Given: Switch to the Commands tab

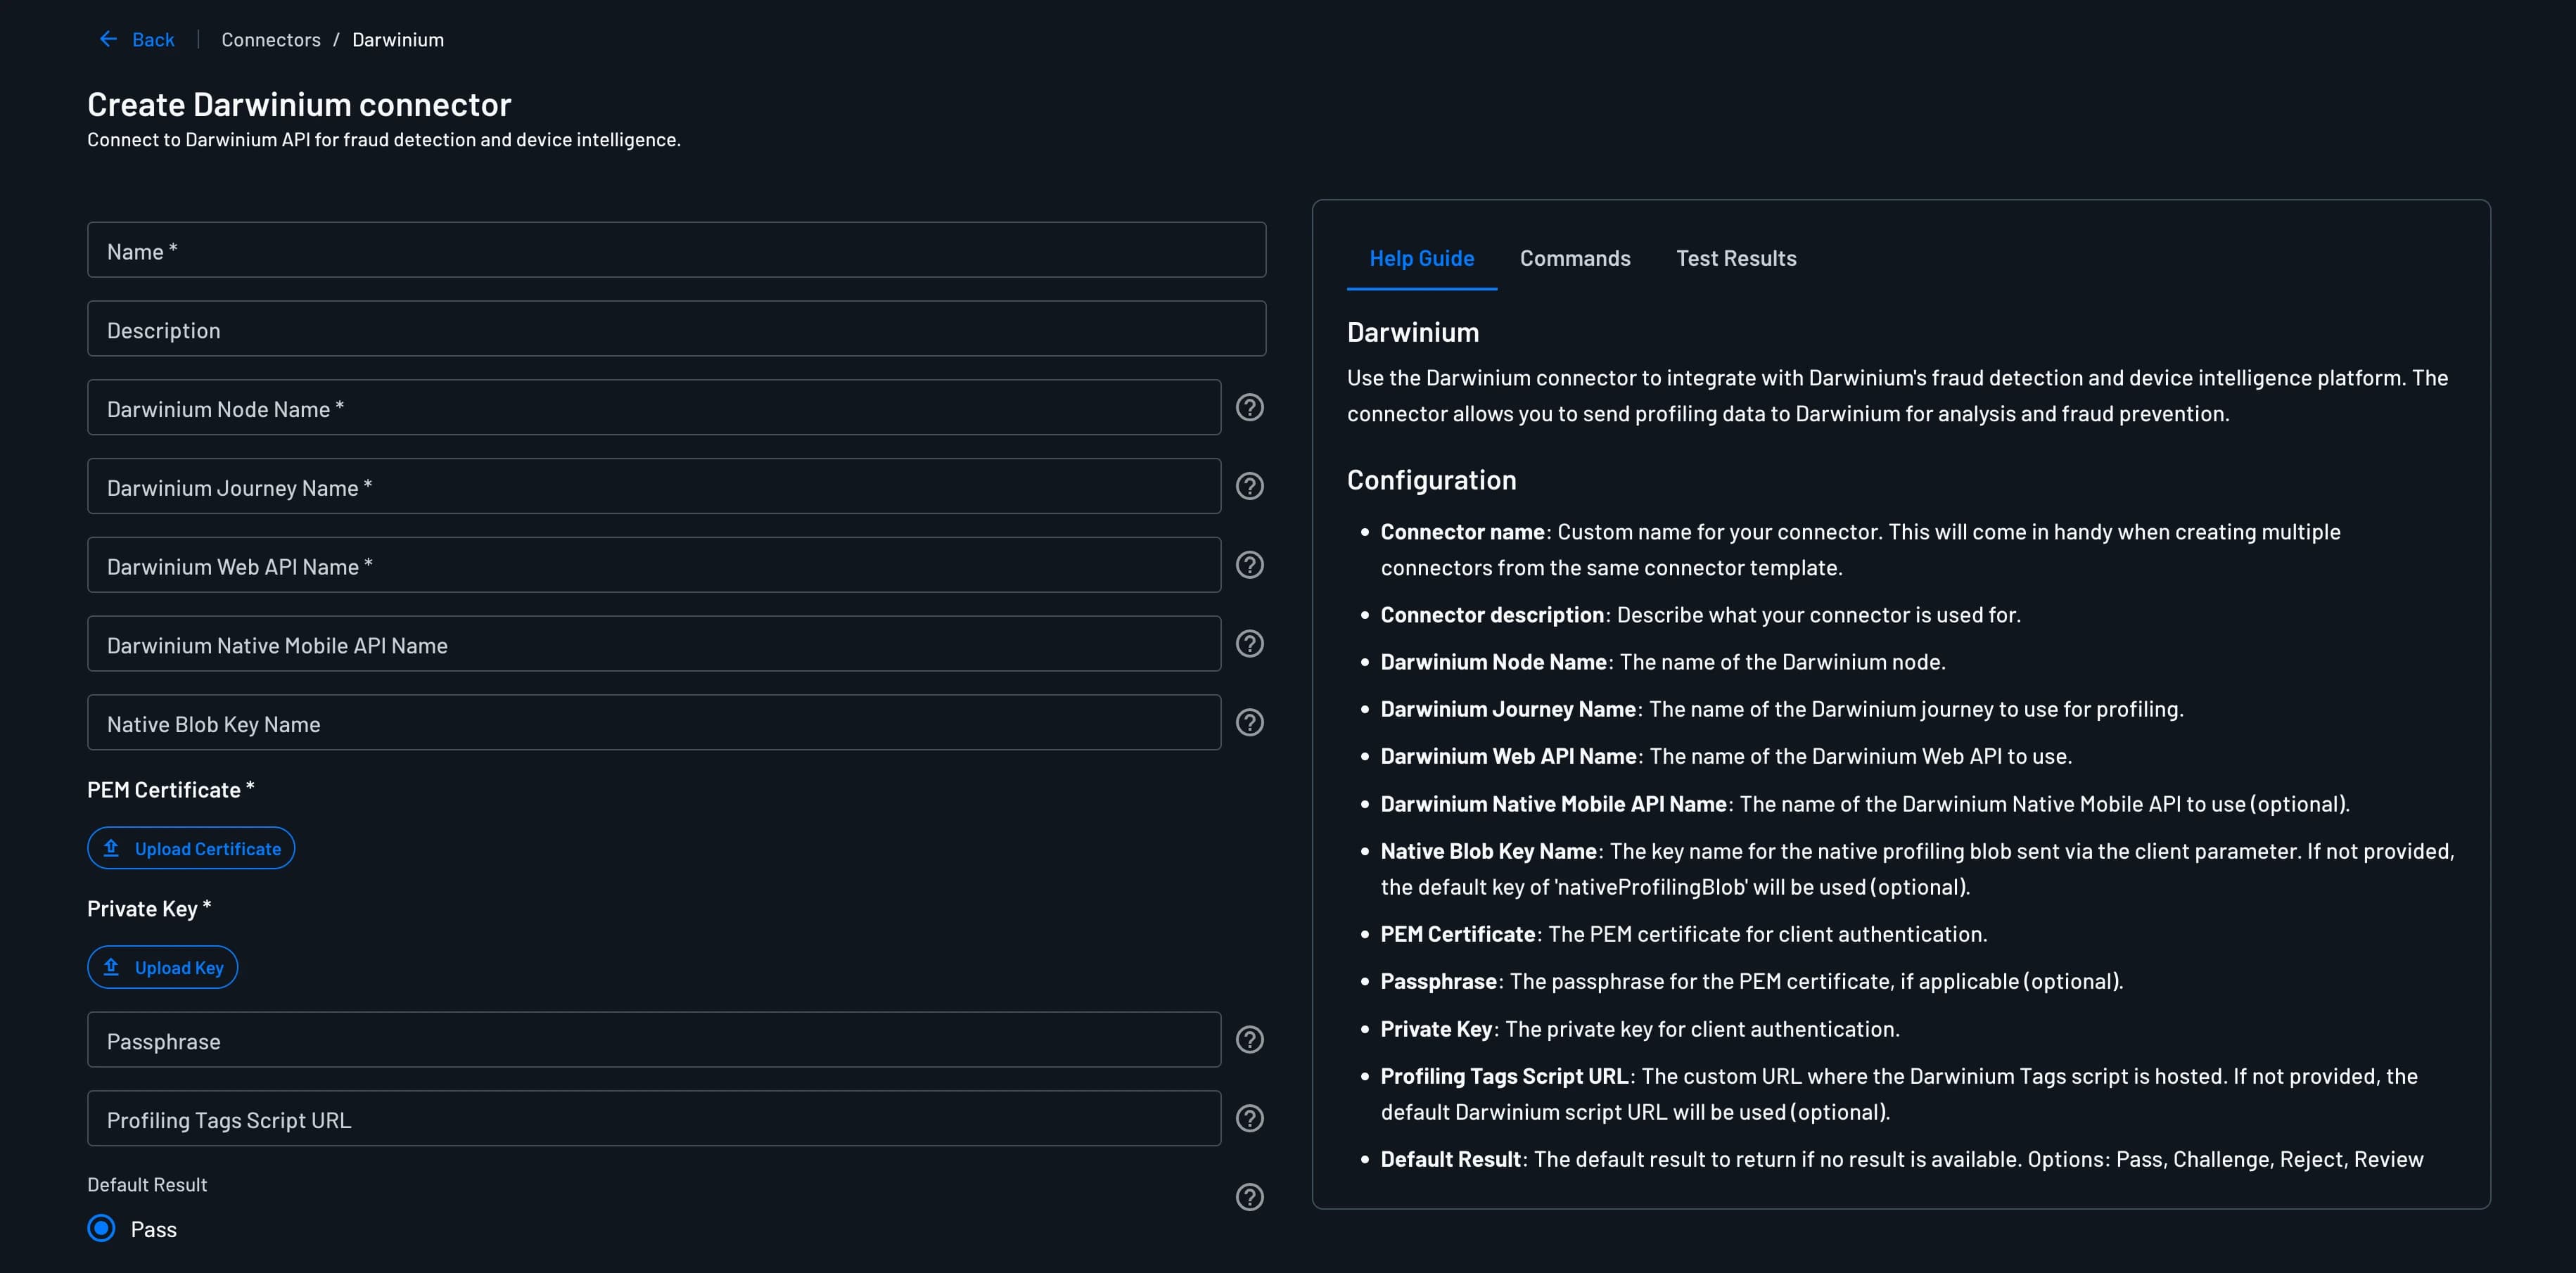Looking at the screenshot, I should (x=1574, y=258).
